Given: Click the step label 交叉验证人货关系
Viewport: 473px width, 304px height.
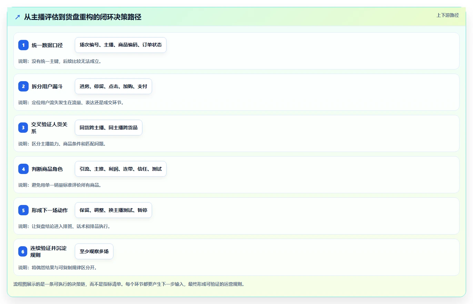Looking at the screenshot, I should [x=50, y=128].
